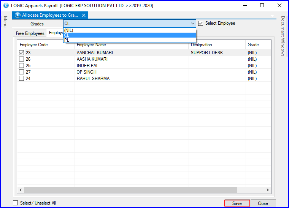
Task: Click the horizontal scrollbar thumb
Action: 130,190
